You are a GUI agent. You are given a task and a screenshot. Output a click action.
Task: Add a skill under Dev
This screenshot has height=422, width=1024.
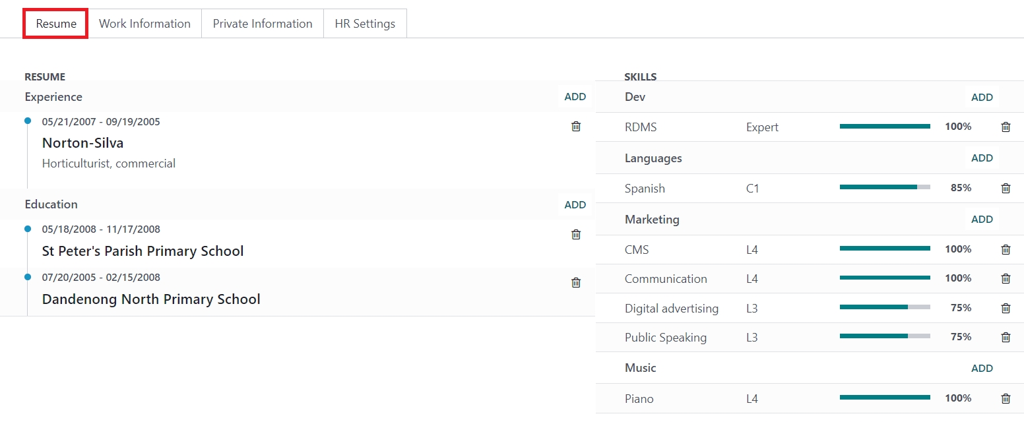982,98
